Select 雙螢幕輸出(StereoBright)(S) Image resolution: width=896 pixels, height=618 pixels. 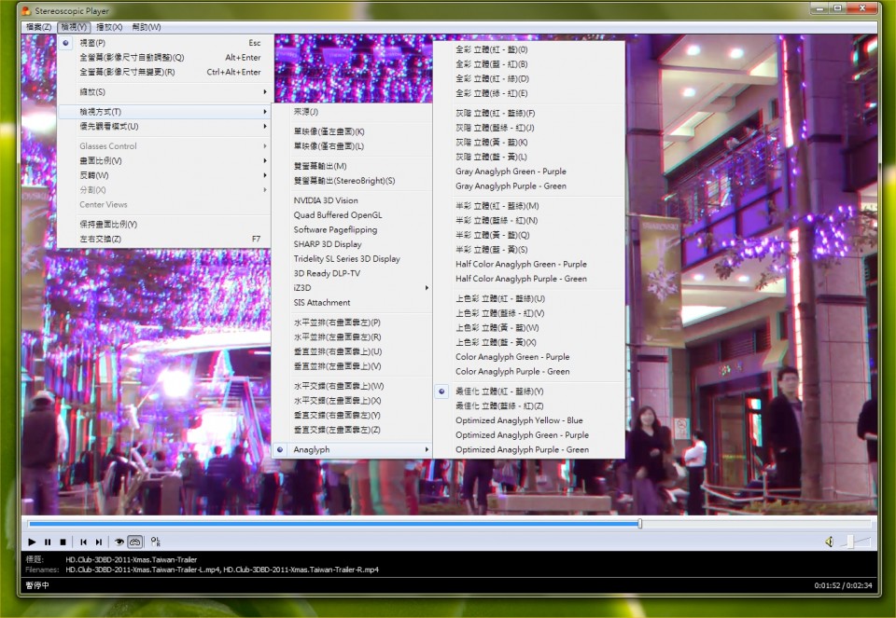(x=352, y=181)
